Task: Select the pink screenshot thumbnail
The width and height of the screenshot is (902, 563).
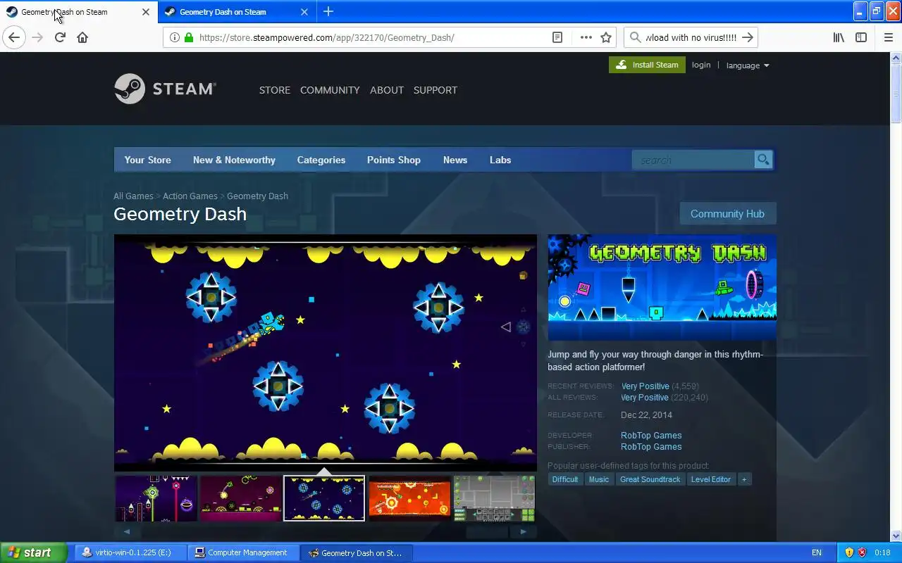Action: pos(241,498)
